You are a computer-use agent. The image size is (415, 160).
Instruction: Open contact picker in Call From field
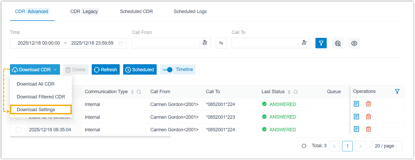[205, 43]
